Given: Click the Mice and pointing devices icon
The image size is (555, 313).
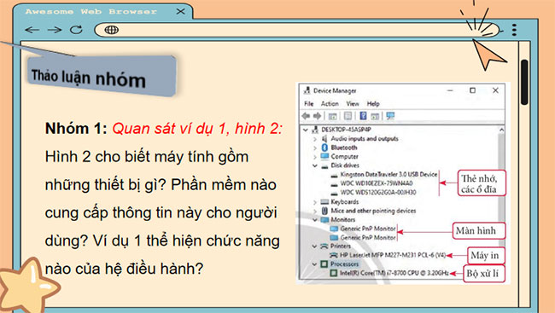Looking at the screenshot, I should click(x=324, y=211).
